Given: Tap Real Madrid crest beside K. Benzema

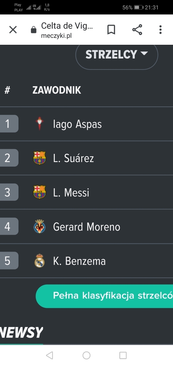Looking at the screenshot, I should pos(40,261).
